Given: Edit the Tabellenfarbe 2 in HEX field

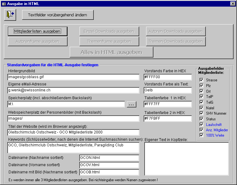Looking at the screenshot, I should [168, 119].
